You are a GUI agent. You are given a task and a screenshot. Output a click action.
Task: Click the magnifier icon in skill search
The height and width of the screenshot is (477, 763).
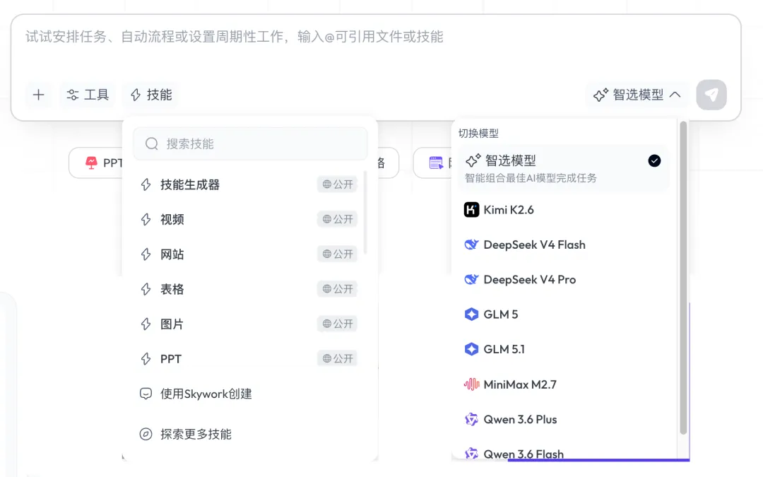pos(152,143)
